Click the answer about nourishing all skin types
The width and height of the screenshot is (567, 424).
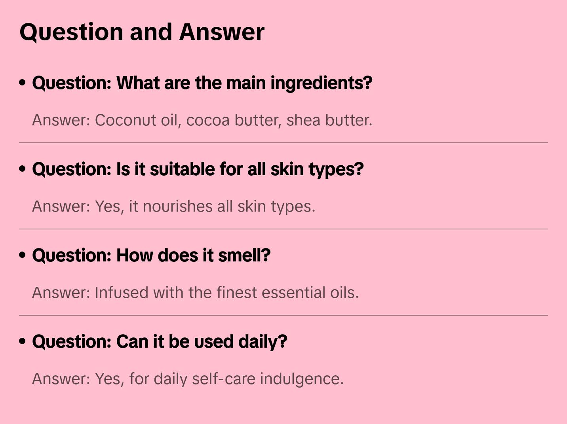(173, 206)
